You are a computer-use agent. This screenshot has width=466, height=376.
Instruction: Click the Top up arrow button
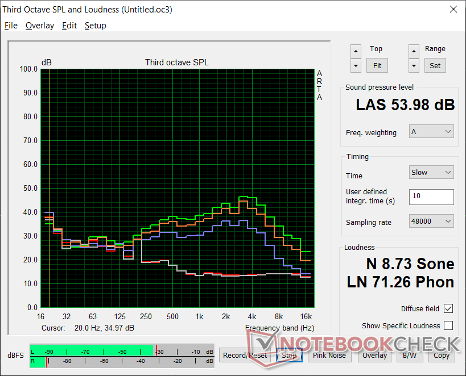coord(356,52)
